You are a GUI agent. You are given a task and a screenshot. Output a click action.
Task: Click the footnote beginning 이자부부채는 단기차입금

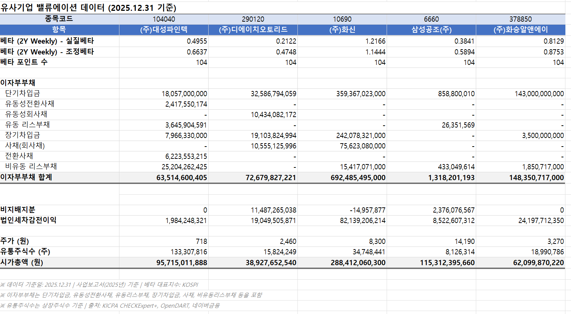point(131,295)
